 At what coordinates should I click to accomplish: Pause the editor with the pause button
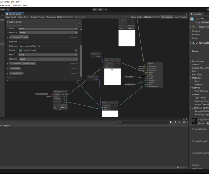(100, 10)
